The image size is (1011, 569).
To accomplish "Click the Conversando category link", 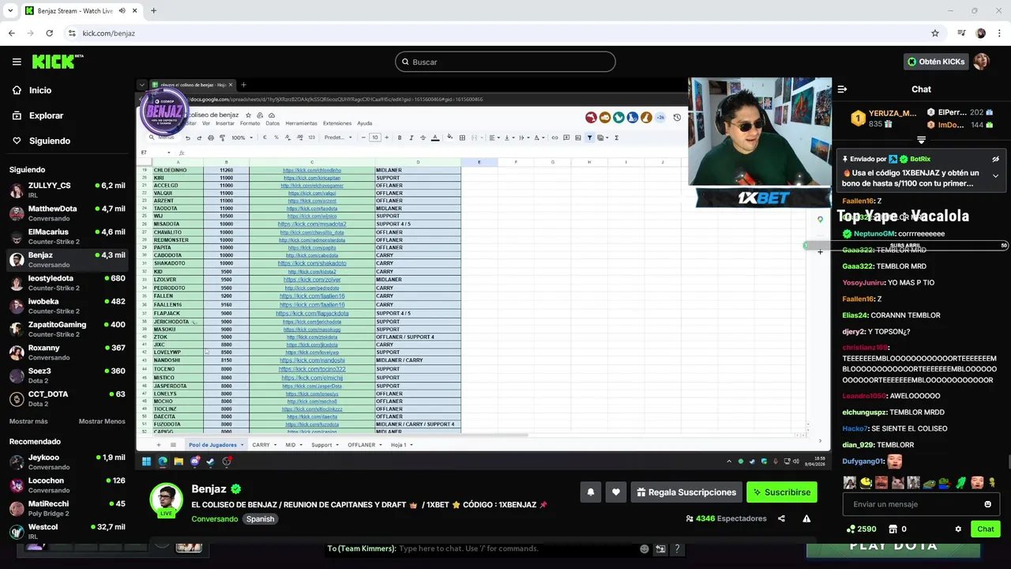I will pyautogui.click(x=214, y=519).
